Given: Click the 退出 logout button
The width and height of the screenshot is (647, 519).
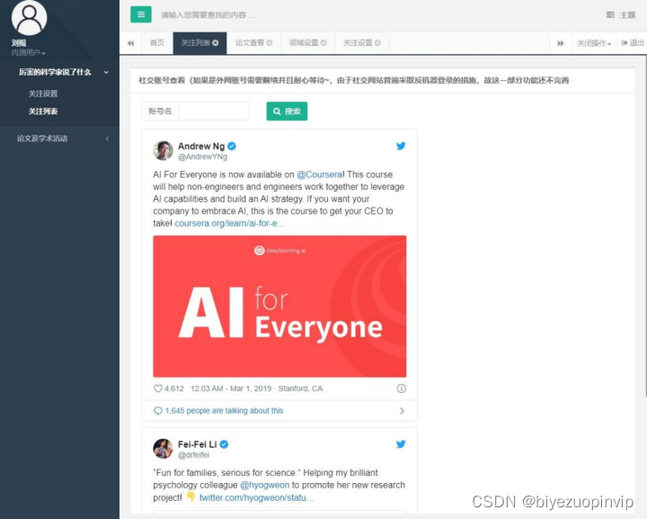Looking at the screenshot, I should [633, 43].
